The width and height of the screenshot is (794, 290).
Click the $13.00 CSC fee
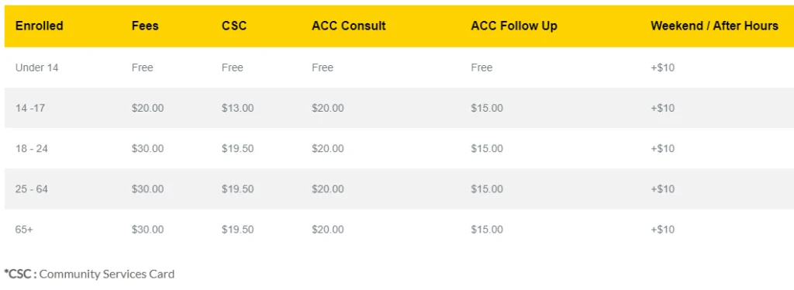(x=237, y=108)
